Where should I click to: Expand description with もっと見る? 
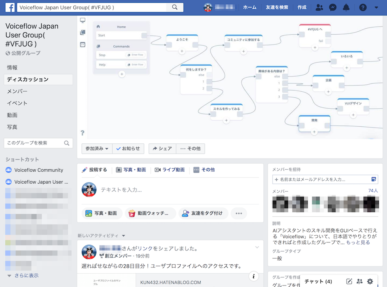click(358, 242)
